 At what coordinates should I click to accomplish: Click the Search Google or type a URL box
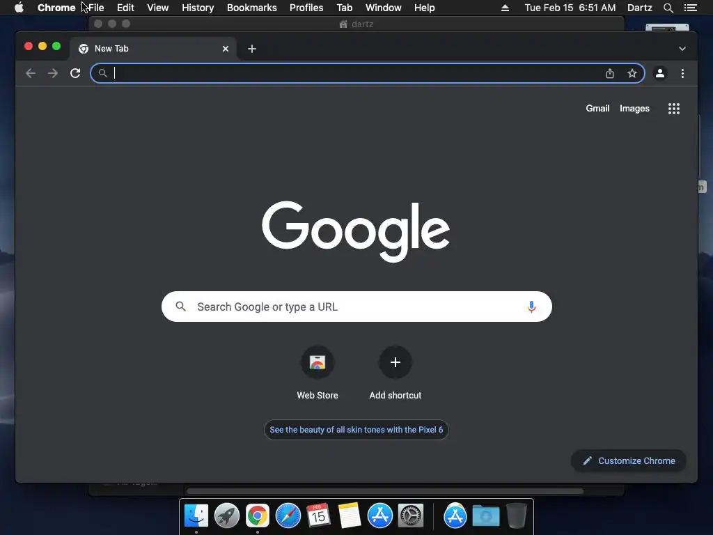pyautogui.click(x=356, y=307)
